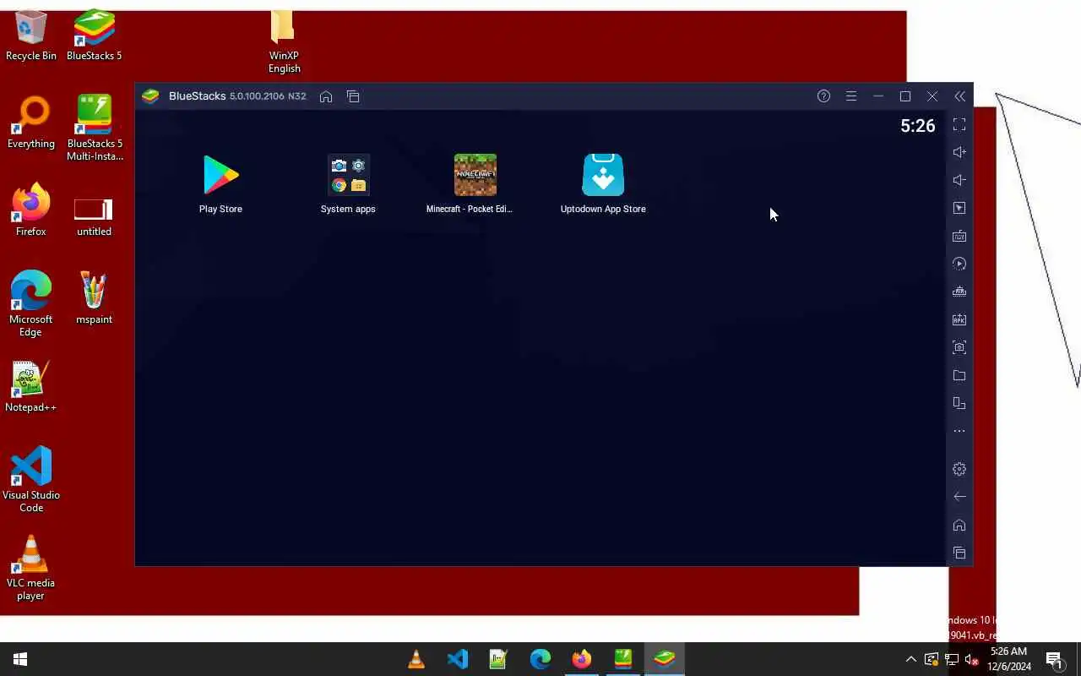Viewport: 1081px width, 676px height.
Task: Decrease volume using sidebar speaker icon
Action: click(x=959, y=180)
